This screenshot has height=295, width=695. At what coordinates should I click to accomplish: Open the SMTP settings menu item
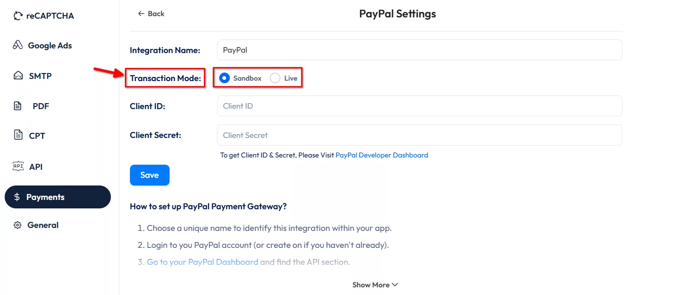click(40, 76)
